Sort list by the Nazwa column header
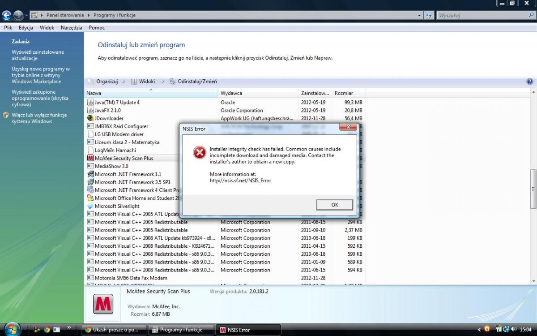Viewport: 537px width, 336px height. [x=152, y=93]
